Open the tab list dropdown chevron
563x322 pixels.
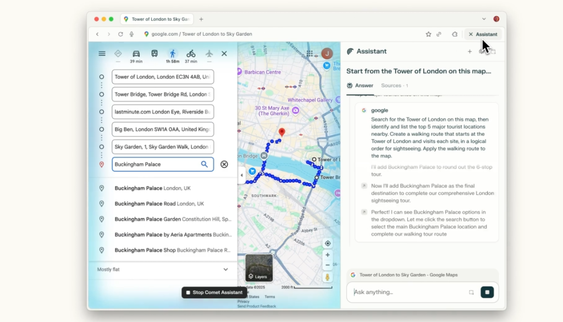(484, 19)
